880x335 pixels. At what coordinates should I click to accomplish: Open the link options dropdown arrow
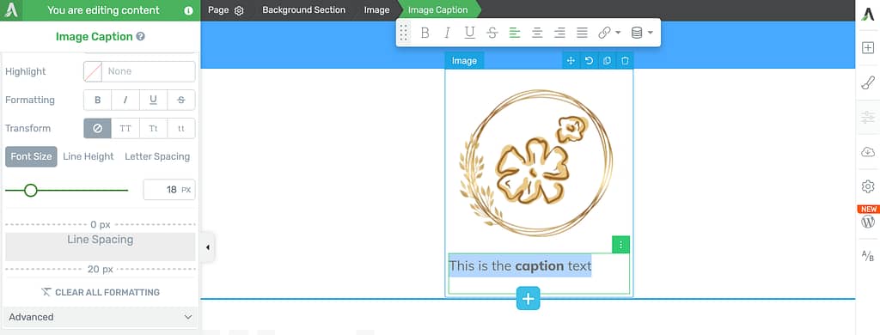pos(618,33)
